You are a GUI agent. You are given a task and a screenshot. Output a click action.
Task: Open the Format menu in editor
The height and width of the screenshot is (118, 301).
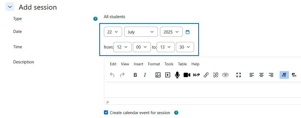pyautogui.click(x=154, y=64)
